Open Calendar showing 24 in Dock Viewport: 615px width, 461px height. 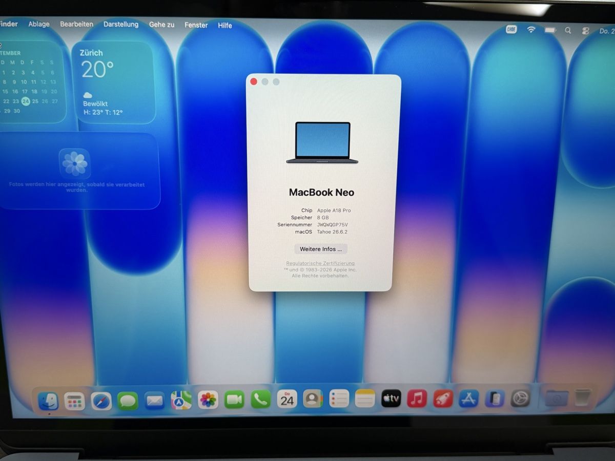point(287,399)
